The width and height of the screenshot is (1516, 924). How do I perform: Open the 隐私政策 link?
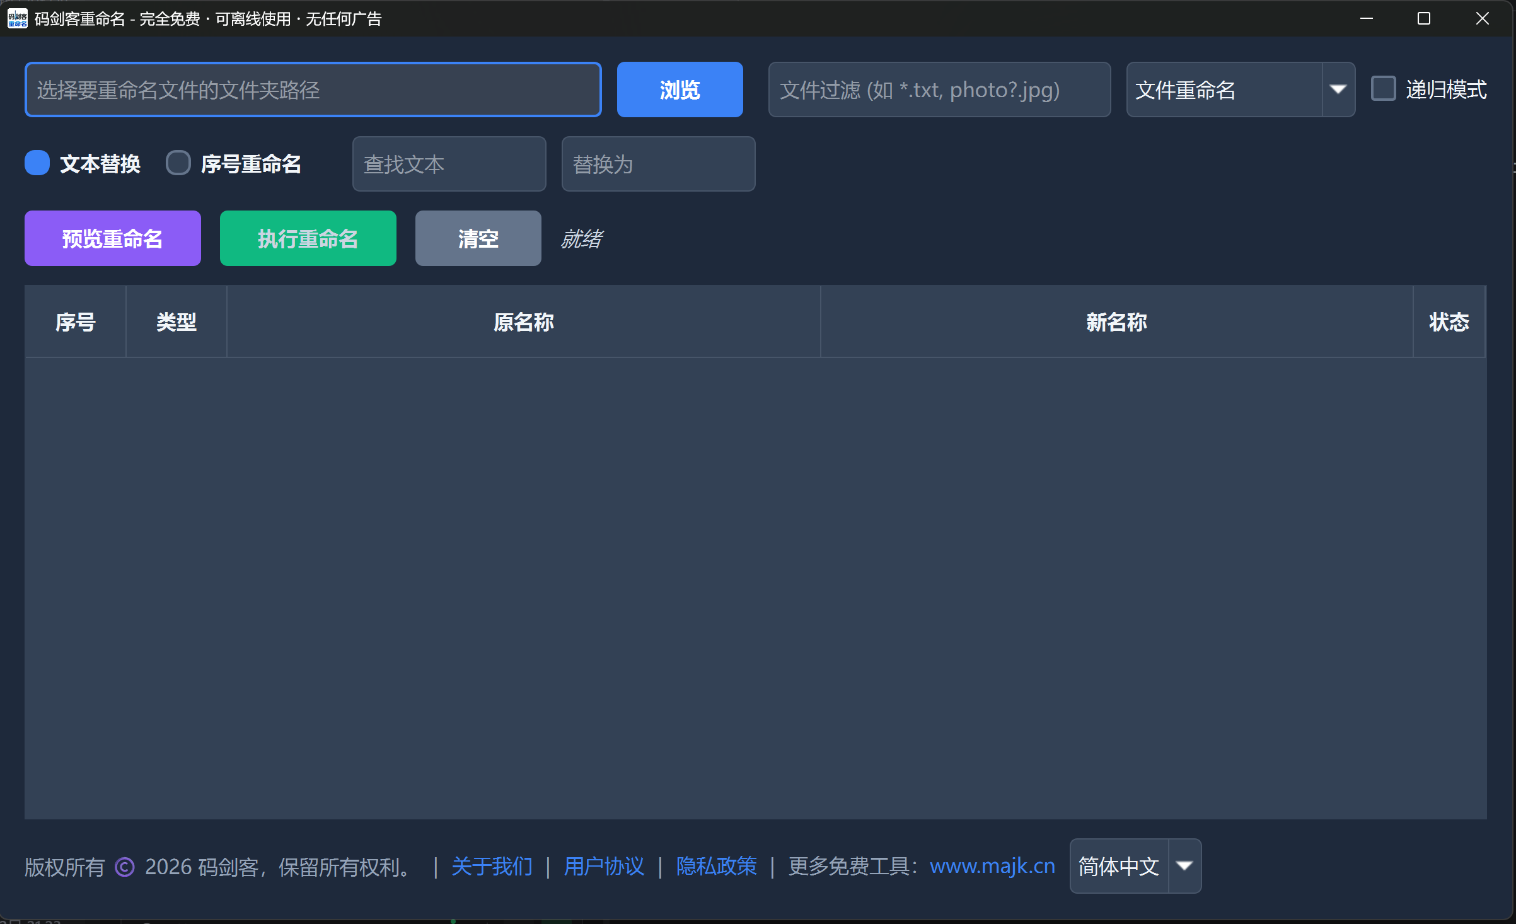point(716,867)
